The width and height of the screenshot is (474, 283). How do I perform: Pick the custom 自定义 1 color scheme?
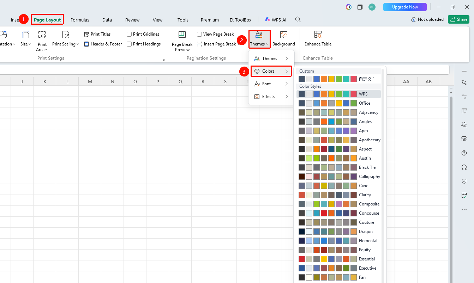(339, 79)
